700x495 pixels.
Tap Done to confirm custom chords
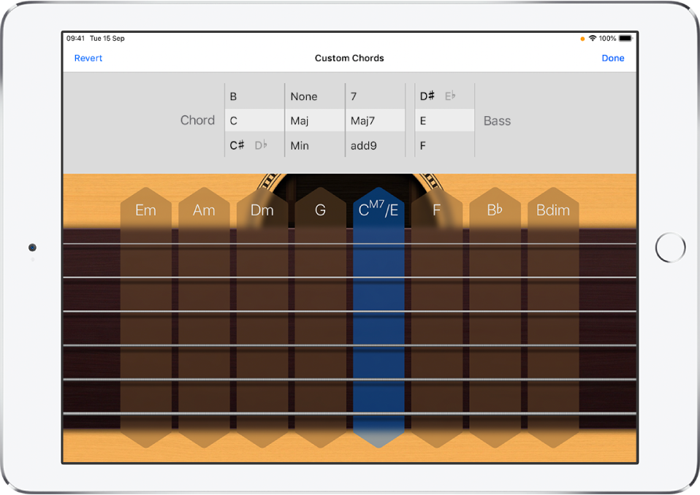(613, 58)
